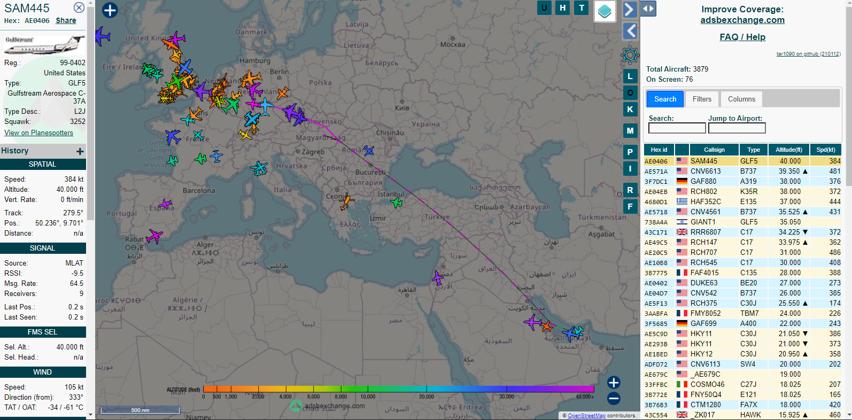Screen dimensions: 852x420
Task: Select the FMY8052 aircraft row
Action: (742, 313)
